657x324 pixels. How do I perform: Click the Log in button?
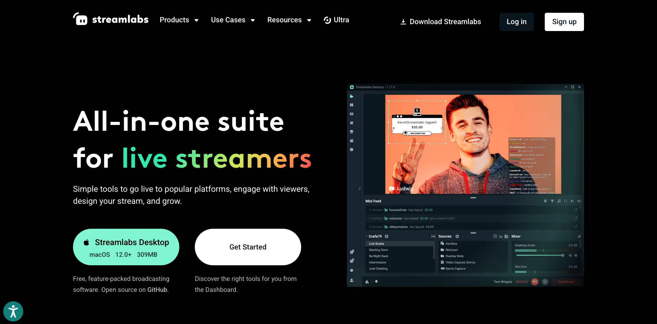[516, 22]
